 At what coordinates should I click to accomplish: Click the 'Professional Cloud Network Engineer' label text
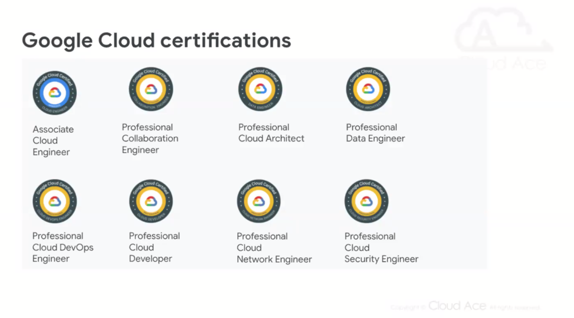(x=274, y=248)
